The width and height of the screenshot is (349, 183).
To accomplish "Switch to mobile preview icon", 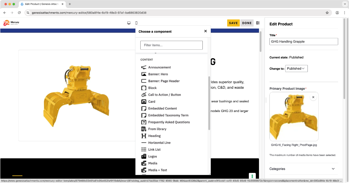I will click(x=136, y=23).
